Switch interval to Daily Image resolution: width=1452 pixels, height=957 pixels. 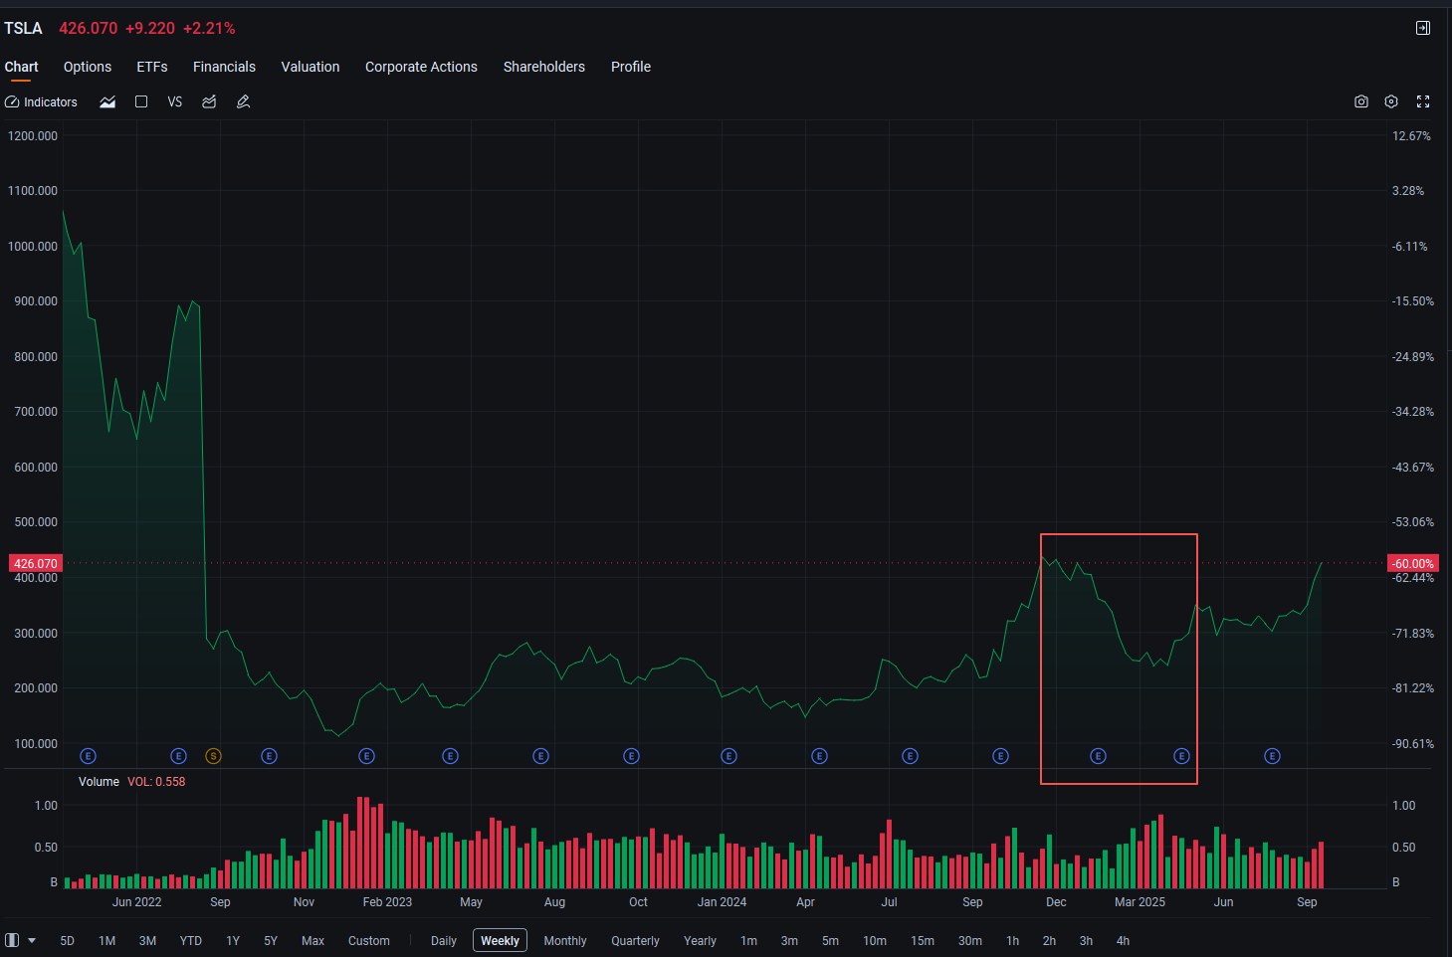point(444,941)
